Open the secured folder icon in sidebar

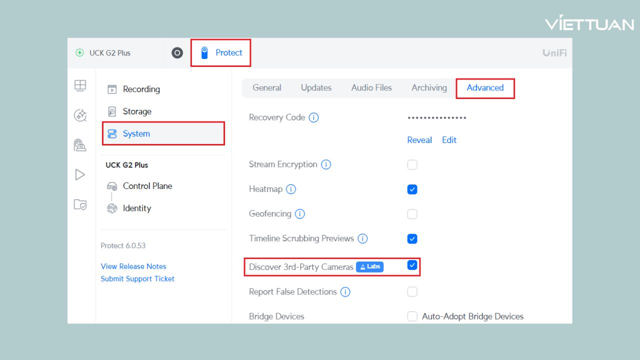pos(80,204)
